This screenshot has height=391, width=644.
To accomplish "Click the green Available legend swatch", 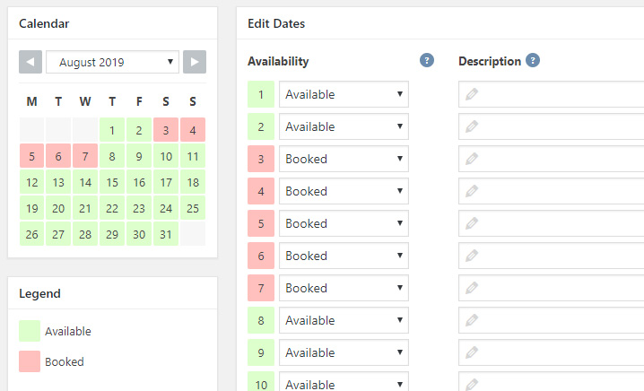I will click(x=30, y=331).
